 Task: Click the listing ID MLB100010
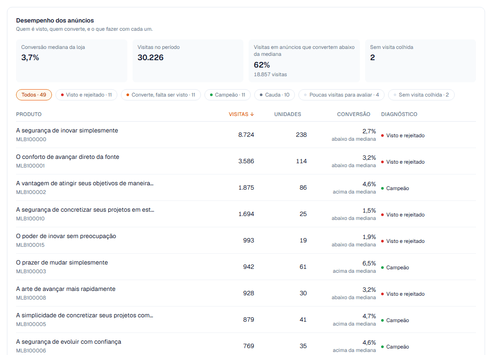pos(30,219)
